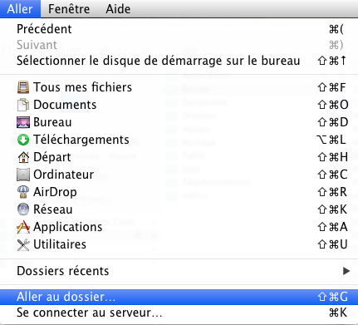
Task: Click the Bureau label
Action: point(52,122)
